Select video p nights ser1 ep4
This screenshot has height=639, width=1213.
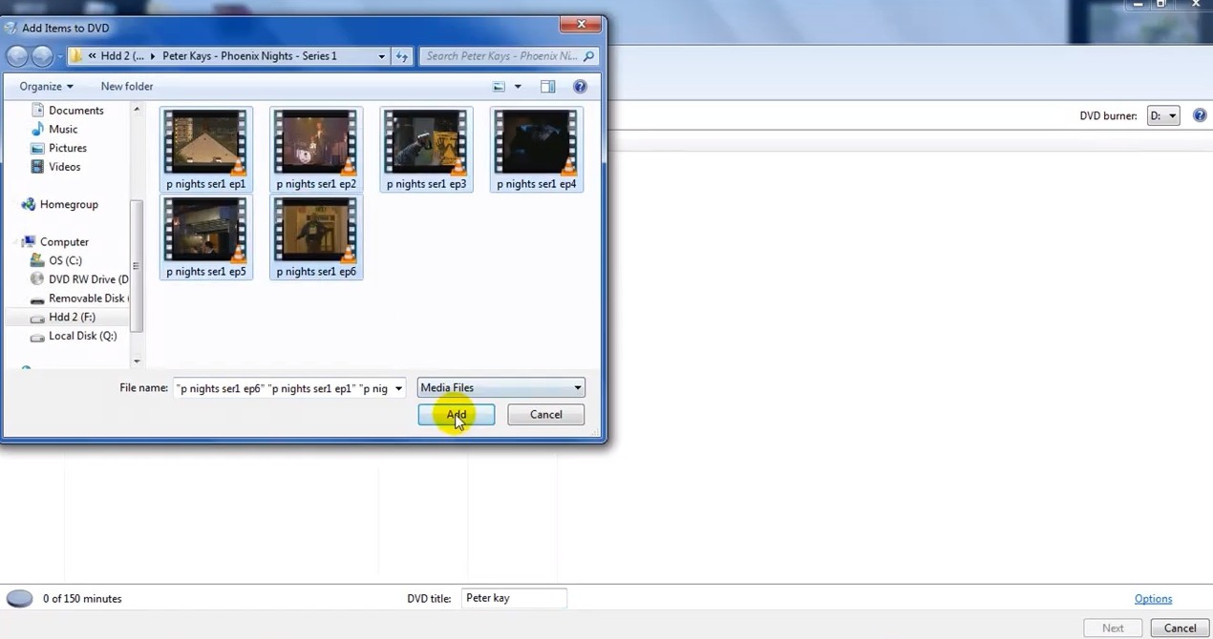(x=536, y=150)
